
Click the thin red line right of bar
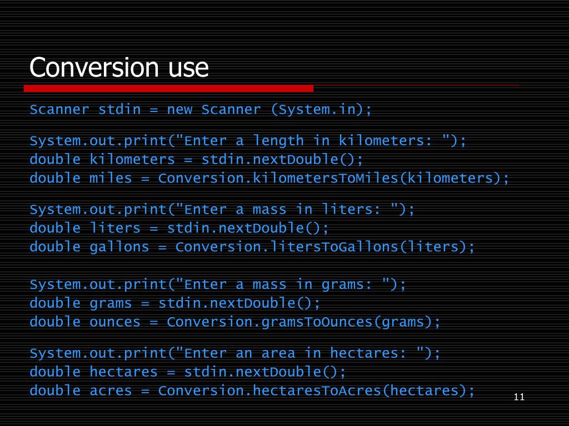click(416, 85)
